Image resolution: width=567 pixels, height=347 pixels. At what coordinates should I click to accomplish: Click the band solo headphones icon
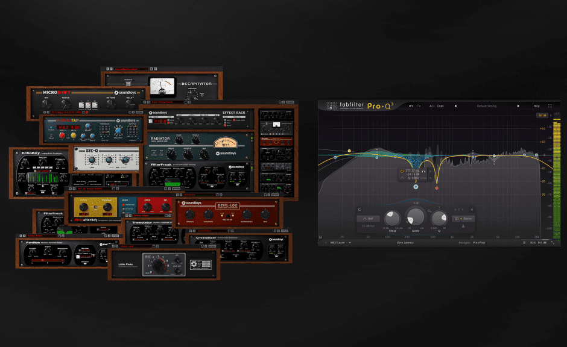click(x=425, y=172)
